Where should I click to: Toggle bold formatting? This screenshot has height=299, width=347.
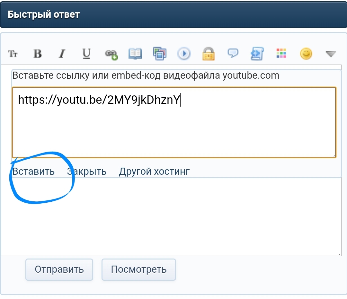[37, 54]
